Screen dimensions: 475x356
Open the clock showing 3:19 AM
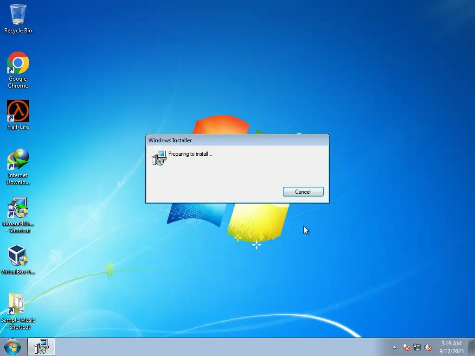point(451,347)
